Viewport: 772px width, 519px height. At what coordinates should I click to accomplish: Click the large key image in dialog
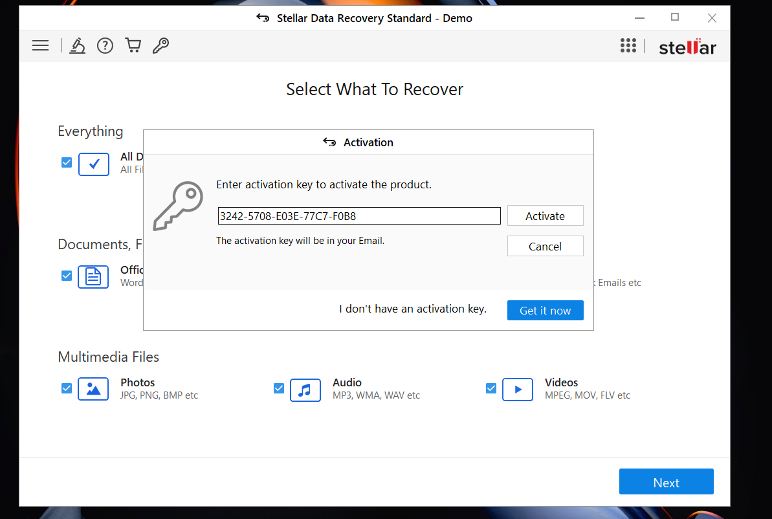178,206
